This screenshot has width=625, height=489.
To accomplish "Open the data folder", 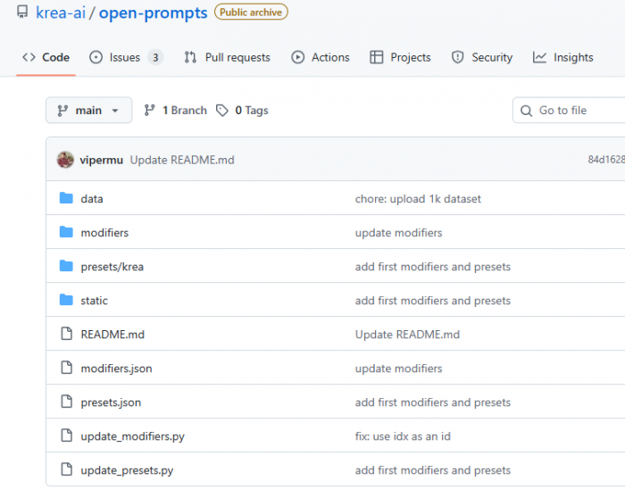I will coord(92,199).
